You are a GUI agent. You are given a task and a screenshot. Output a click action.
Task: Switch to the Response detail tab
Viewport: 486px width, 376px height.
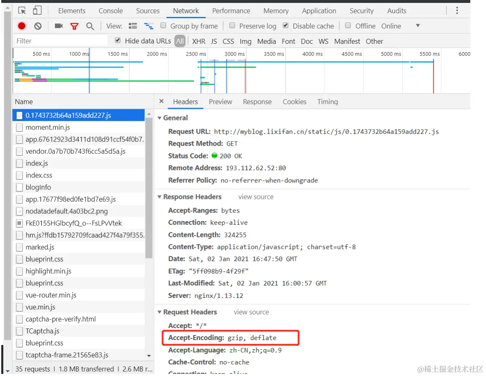[x=257, y=102]
